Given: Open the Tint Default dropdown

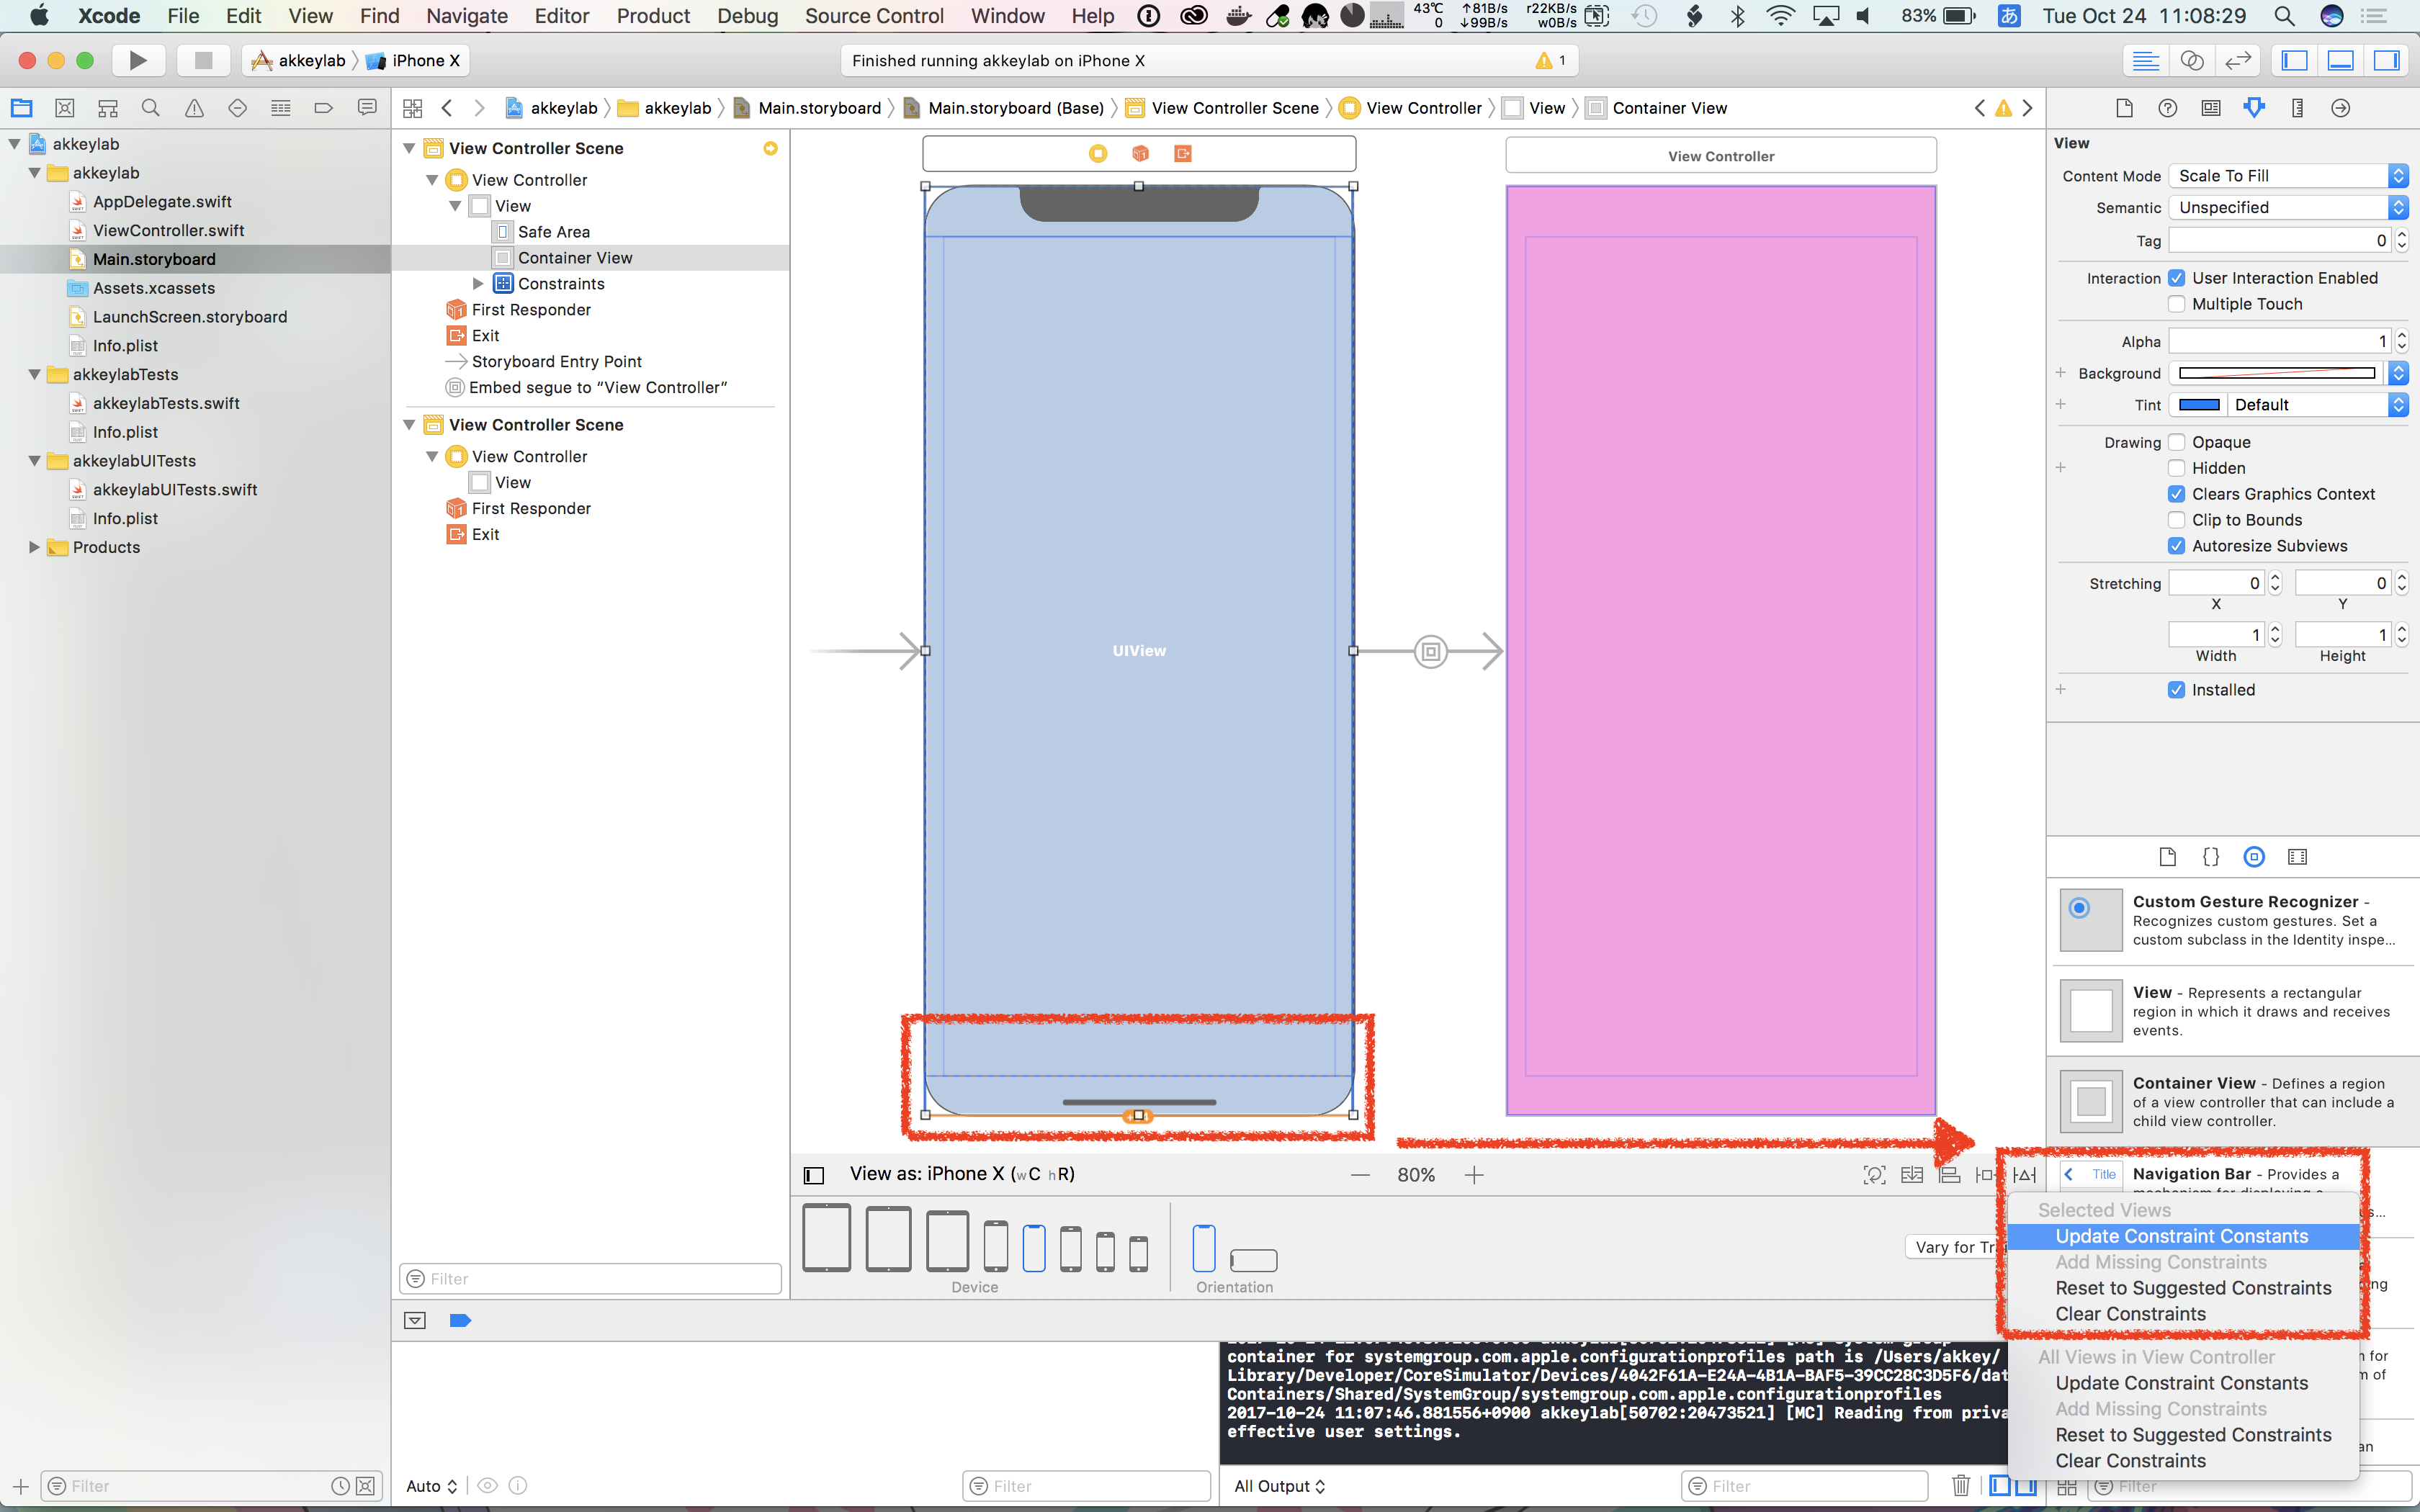Looking at the screenshot, I should coord(2318,405).
